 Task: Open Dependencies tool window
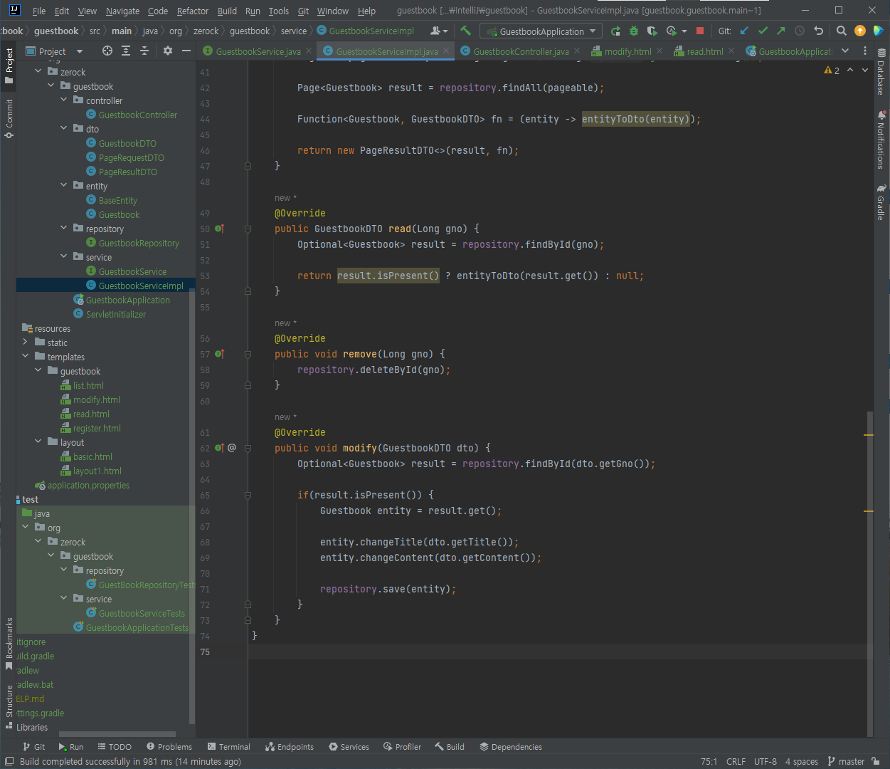point(511,747)
